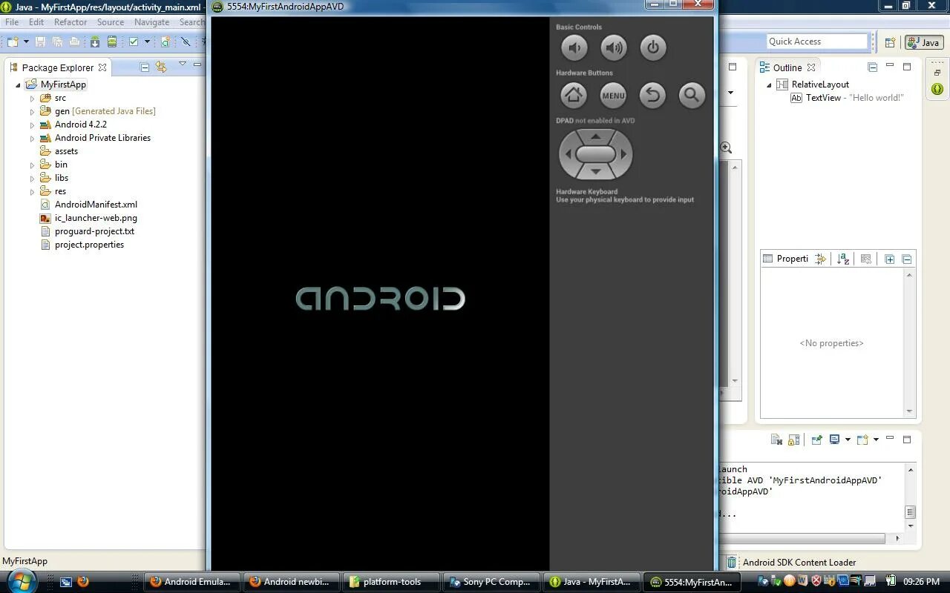Viewport: 950px width, 593px height.
Task: Open Package Explorer view menu triangle
Action: click(x=182, y=64)
